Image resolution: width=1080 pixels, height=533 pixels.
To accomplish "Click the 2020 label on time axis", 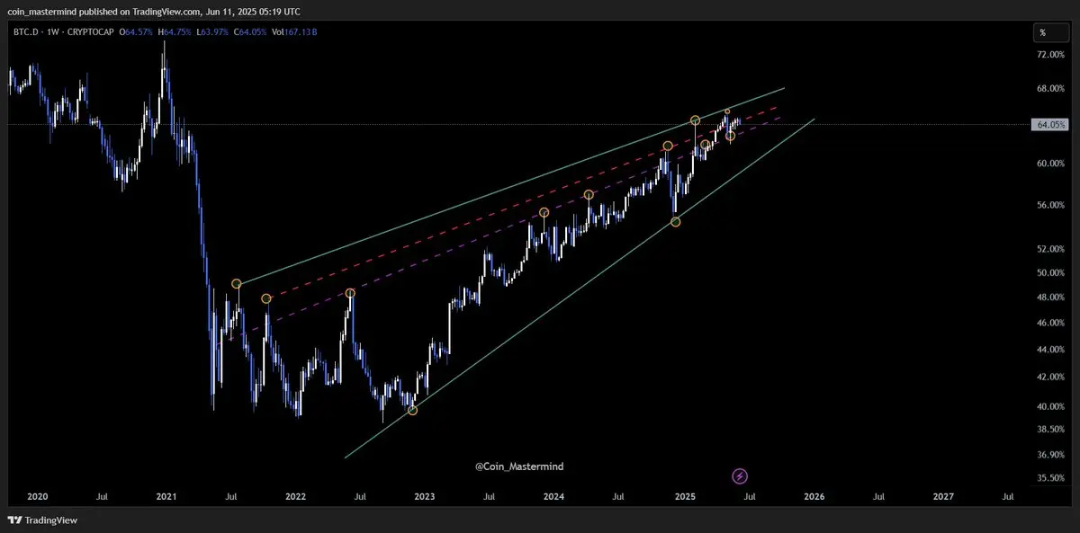I will pyautogui.click(x=37, y=496).
